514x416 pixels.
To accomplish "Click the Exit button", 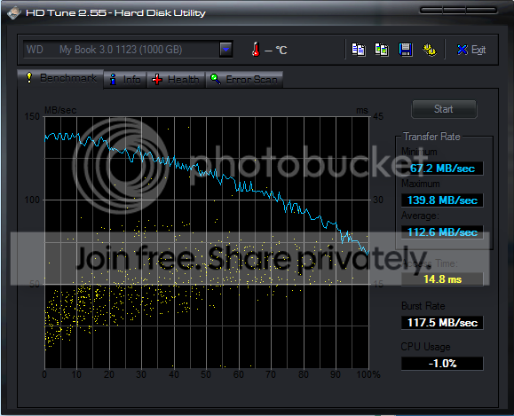I will (471, 50).
